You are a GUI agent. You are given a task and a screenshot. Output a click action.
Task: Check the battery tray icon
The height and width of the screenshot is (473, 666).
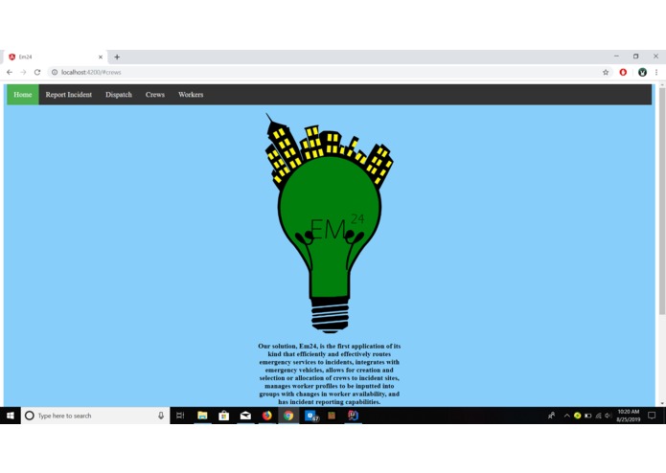587,416
